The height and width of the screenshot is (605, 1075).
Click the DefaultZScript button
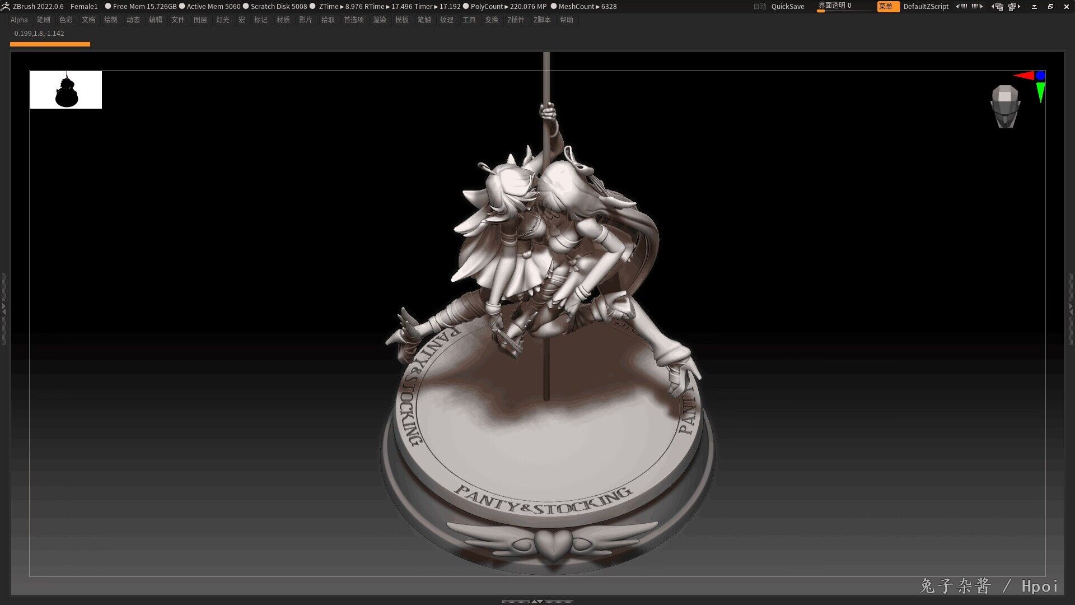[x=926, y=6]
